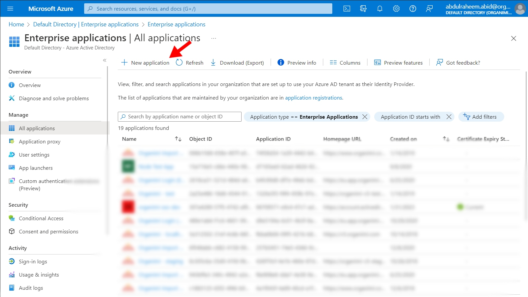Open the feedback icon in the top bar
This screenshot has height=297, width=528.
[x=429, y=9]
